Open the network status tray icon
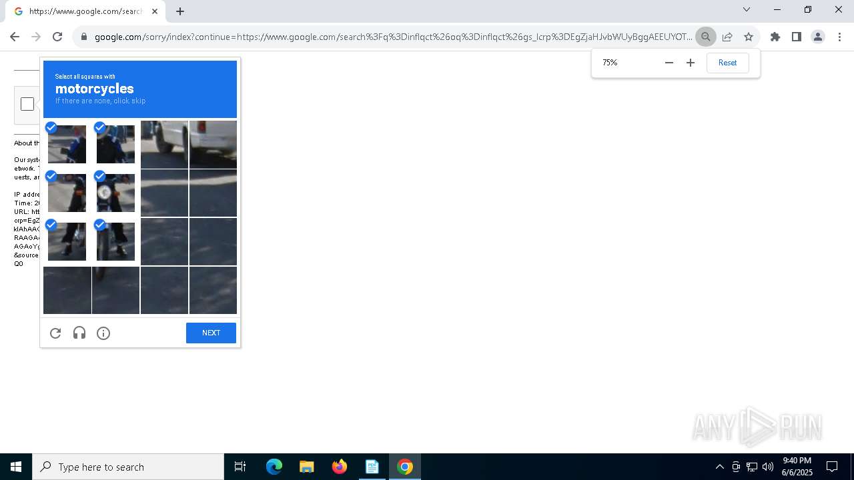Image resolution: width=854 pixels, height=480 pixels. coord(752,467)
